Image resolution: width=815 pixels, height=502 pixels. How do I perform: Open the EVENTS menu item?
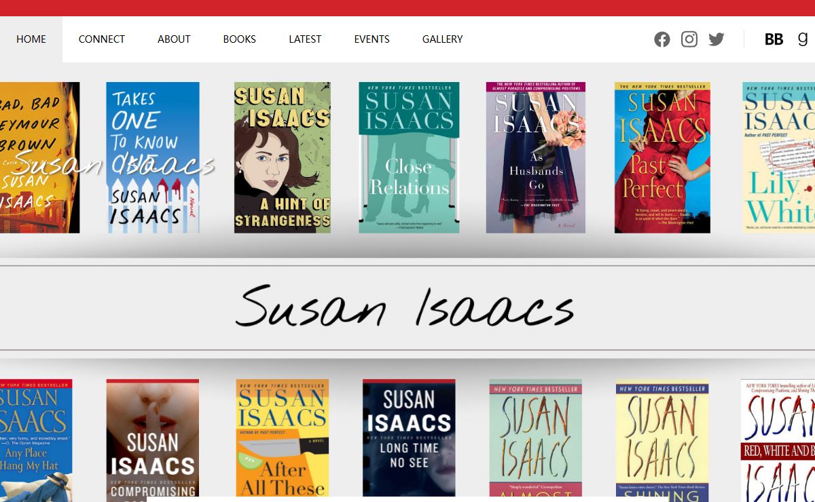tap(372, 39)
